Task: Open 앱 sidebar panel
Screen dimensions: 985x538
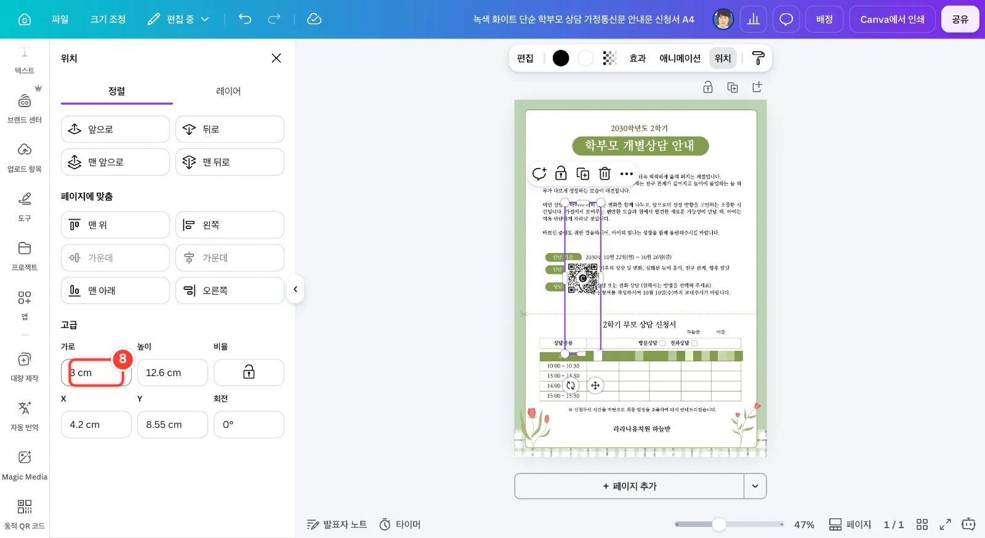Action: coord(25,305)
